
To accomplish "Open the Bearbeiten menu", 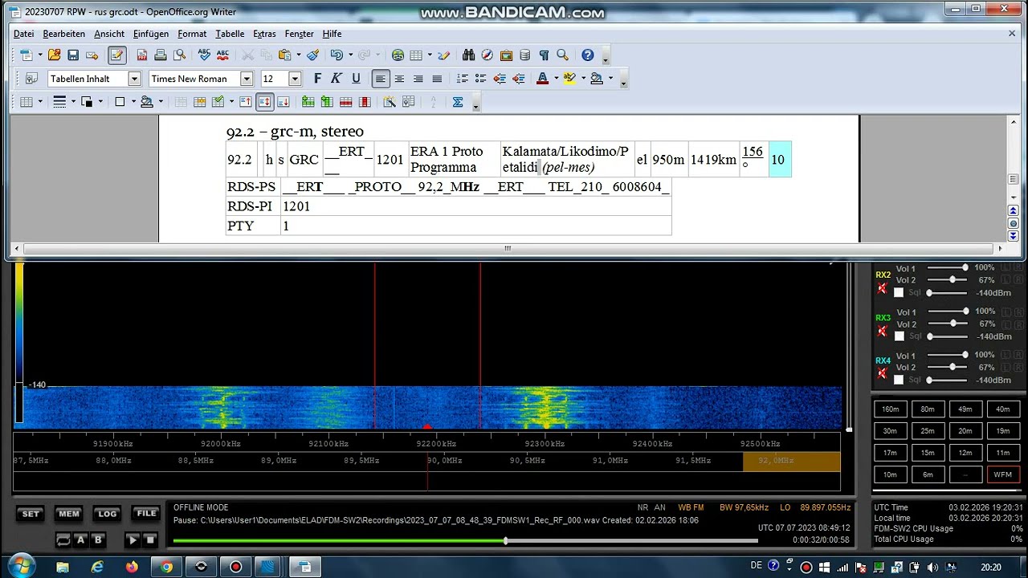I will pyautogui.click(x=64, y=34).
